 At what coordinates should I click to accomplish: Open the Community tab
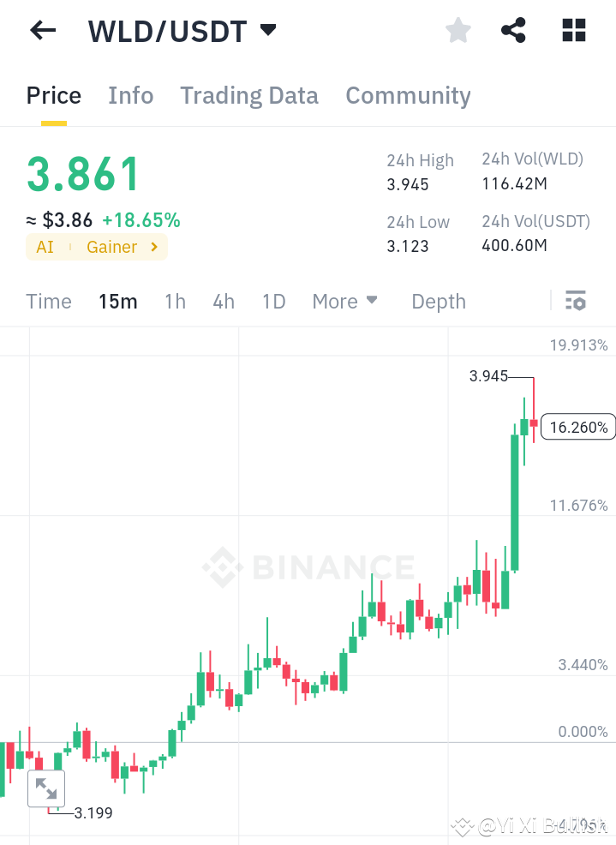[x=408, y=95]
